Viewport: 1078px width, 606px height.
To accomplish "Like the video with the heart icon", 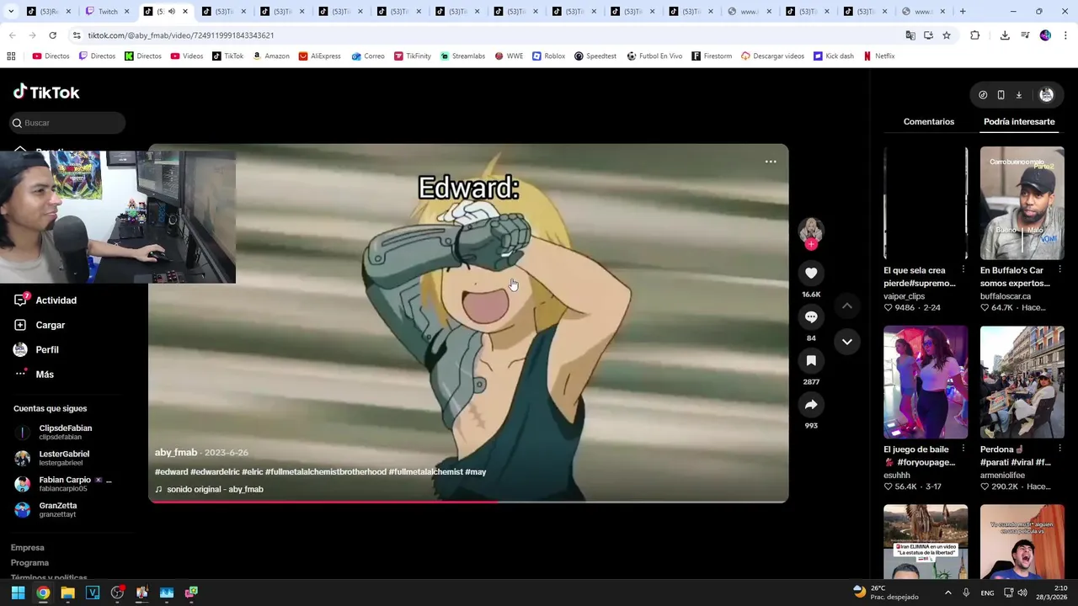I will click(x=811, y=273).
